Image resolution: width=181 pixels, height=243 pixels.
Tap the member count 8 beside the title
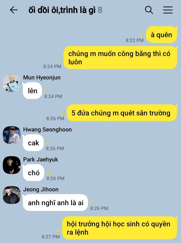click(x=100, y=10)
